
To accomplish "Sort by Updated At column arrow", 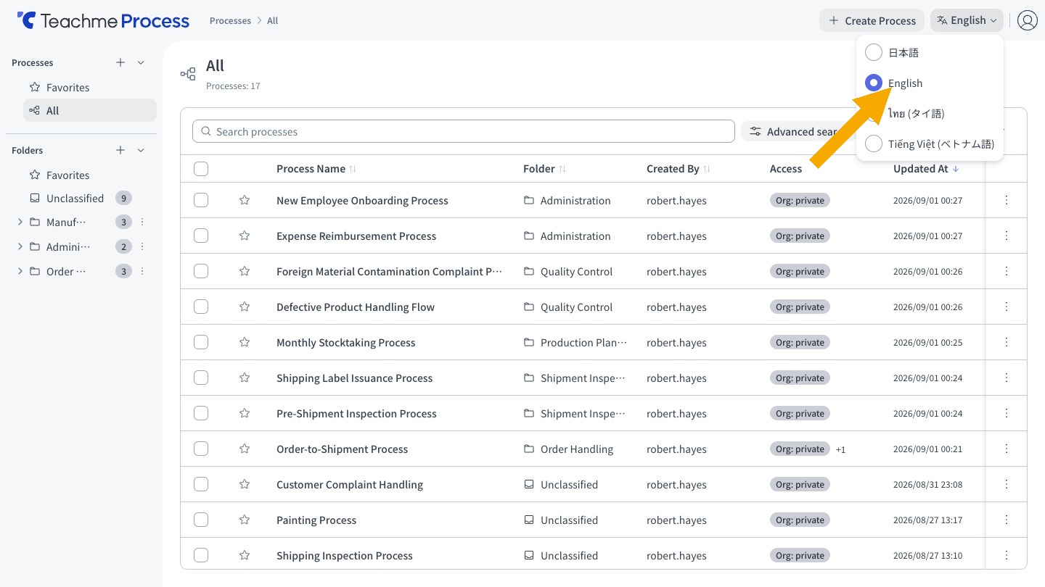I will pyautogui.click(x=955, y=169).
